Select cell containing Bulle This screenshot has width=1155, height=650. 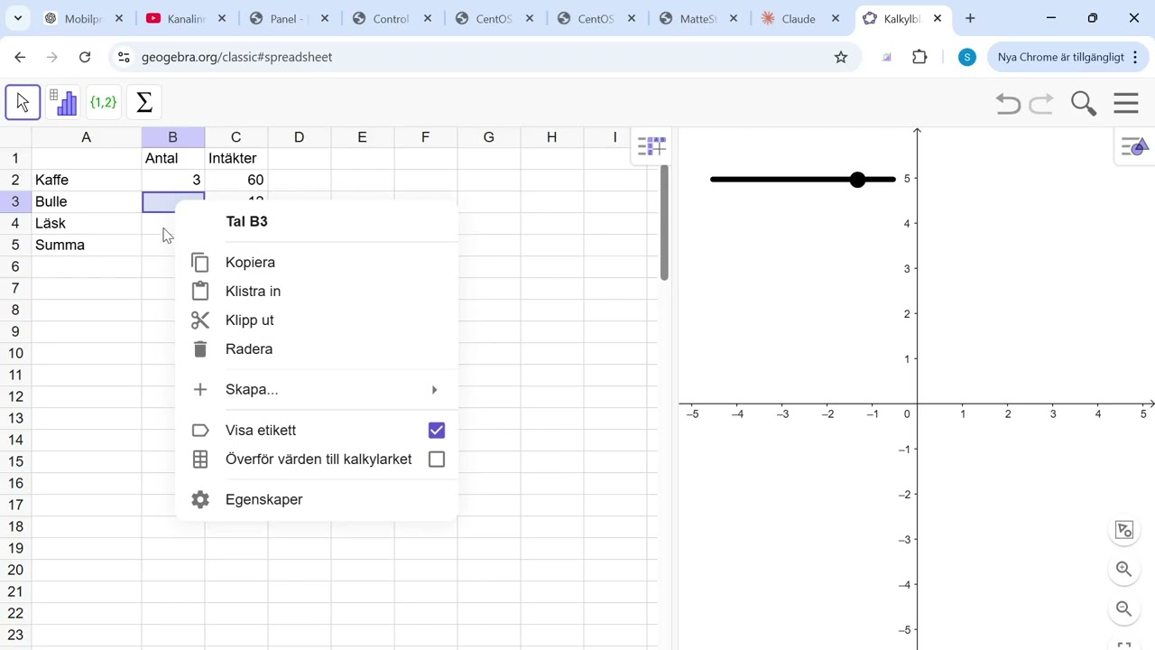point(87,201)
